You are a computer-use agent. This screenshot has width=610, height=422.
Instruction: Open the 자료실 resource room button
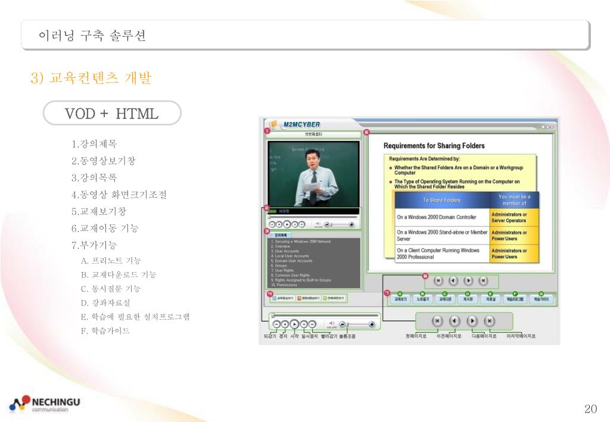(491, 299)
